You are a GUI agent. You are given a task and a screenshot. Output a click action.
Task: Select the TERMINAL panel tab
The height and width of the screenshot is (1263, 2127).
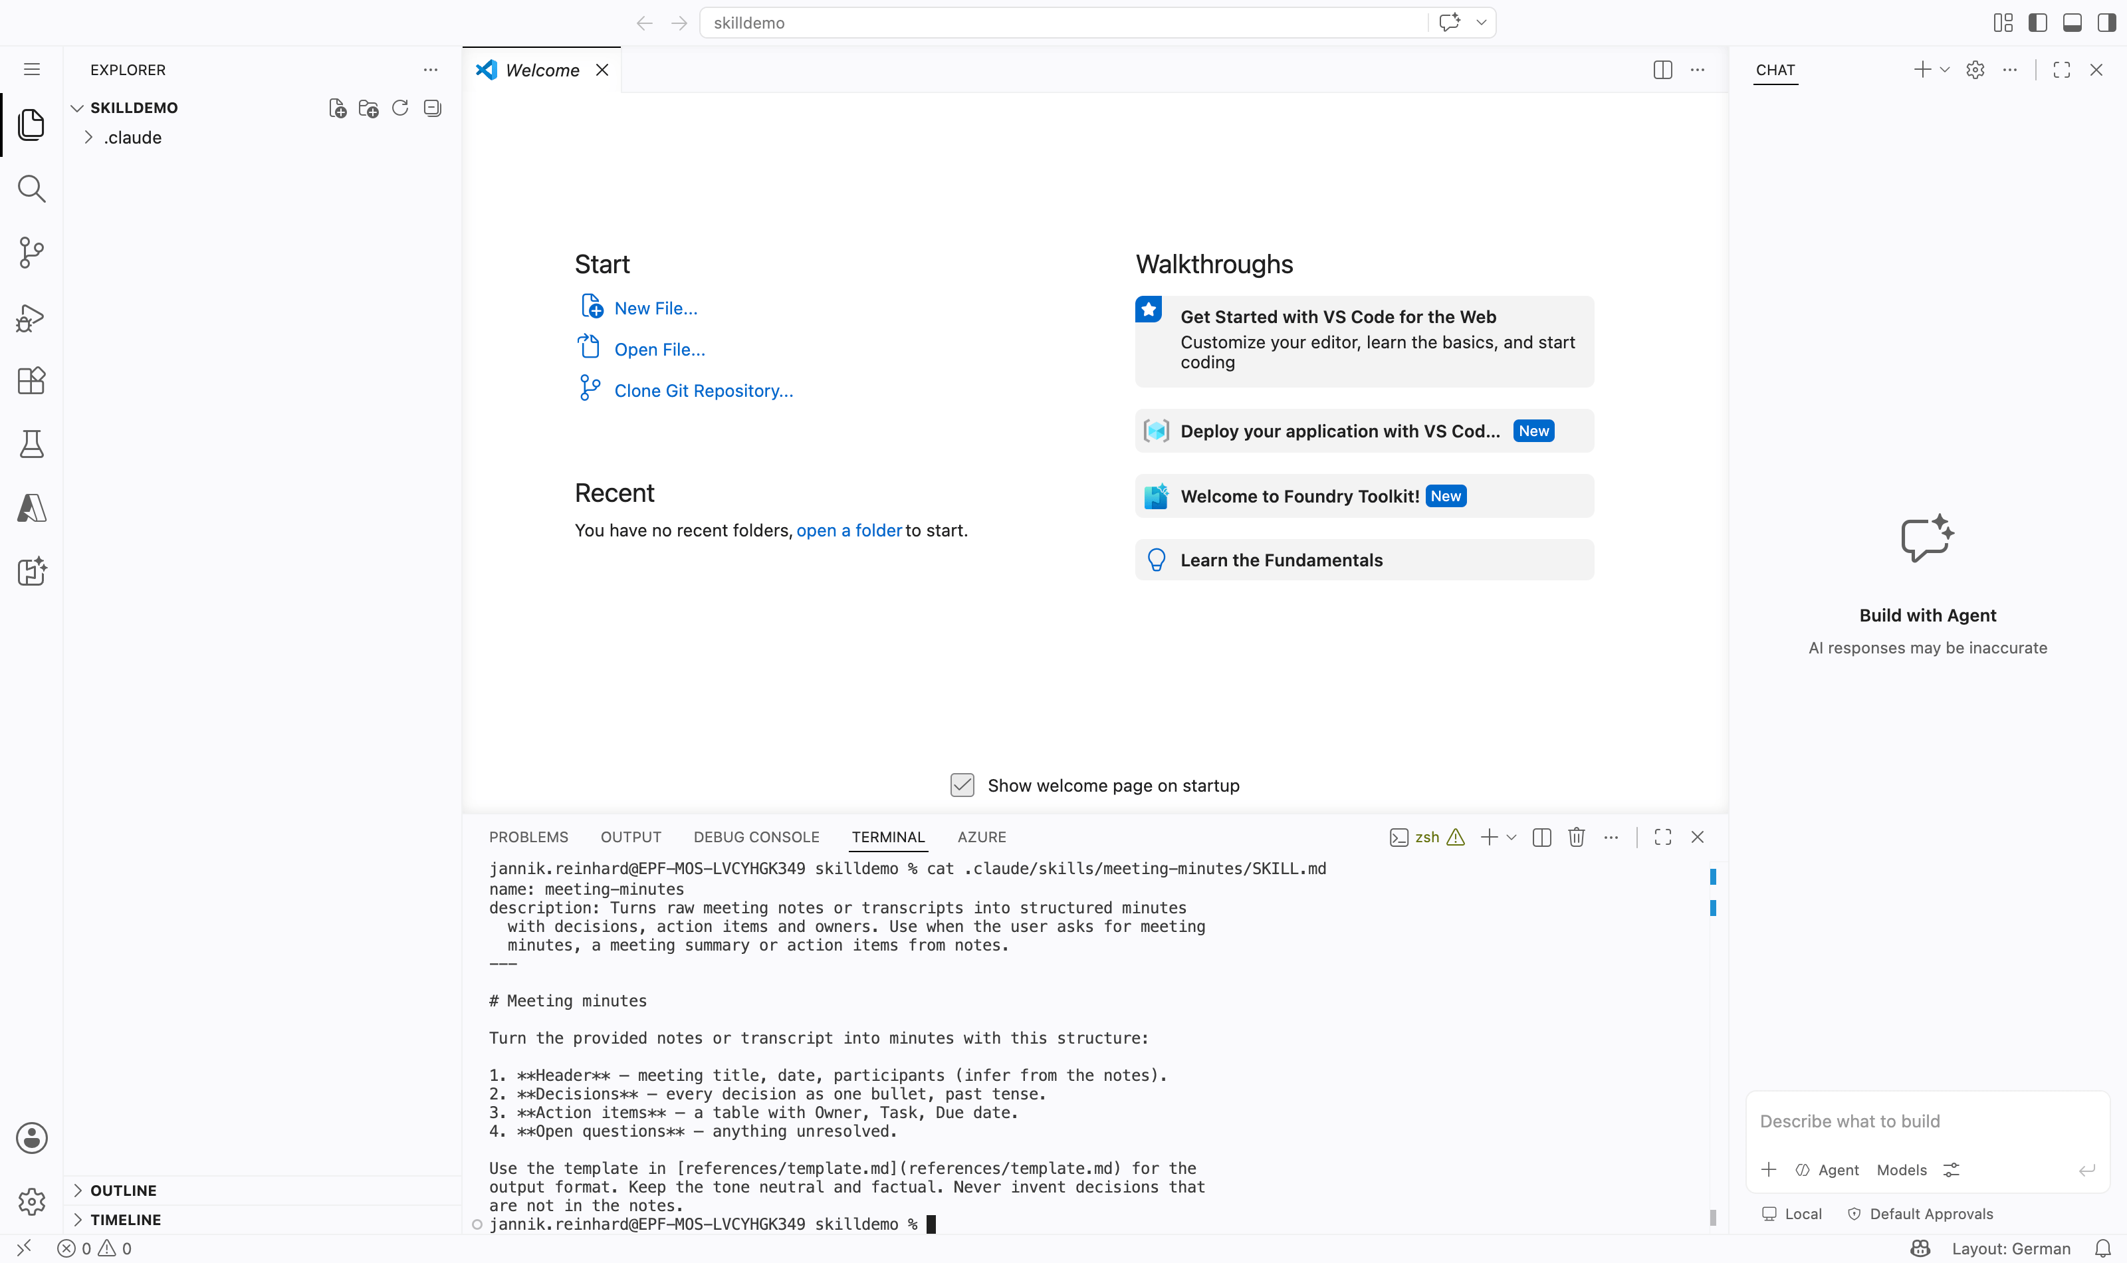888,838
